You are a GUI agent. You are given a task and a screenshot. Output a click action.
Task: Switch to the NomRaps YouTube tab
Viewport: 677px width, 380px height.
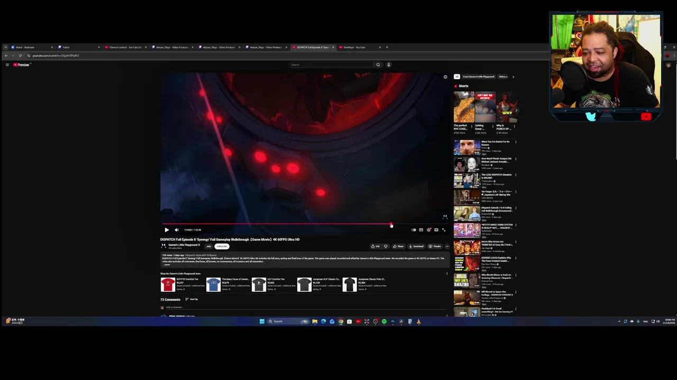click(359, 47)
